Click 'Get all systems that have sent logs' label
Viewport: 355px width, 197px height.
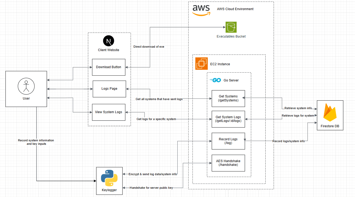(159, 99)
